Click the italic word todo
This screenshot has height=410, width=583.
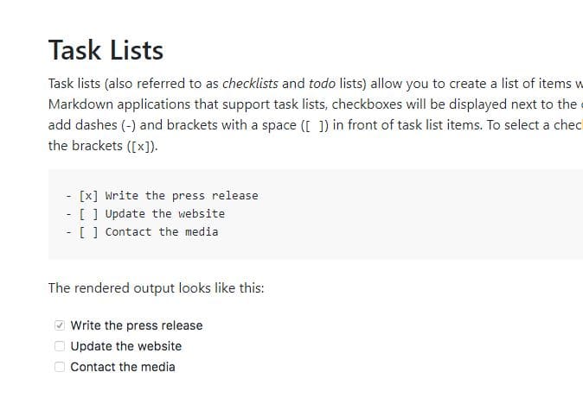(x=322, y=84)
